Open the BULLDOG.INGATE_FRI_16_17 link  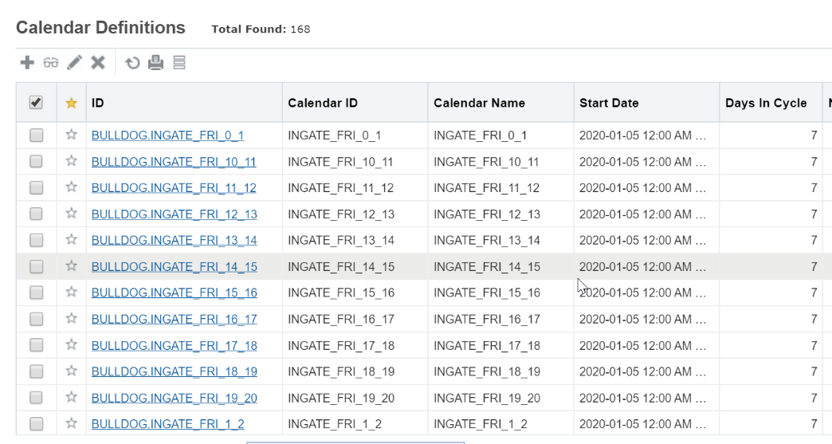(x=174, y=319)
